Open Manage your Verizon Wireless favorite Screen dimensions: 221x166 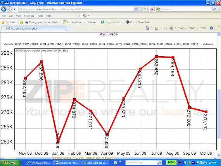click(x=43, y=22)
